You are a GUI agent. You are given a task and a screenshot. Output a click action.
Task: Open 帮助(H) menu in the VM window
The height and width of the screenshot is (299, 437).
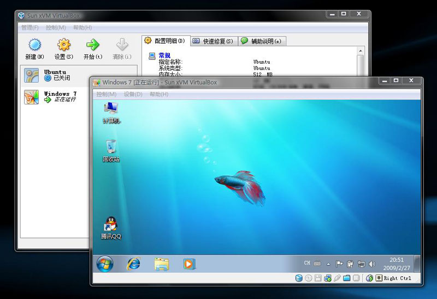click(x=159, y=94)
